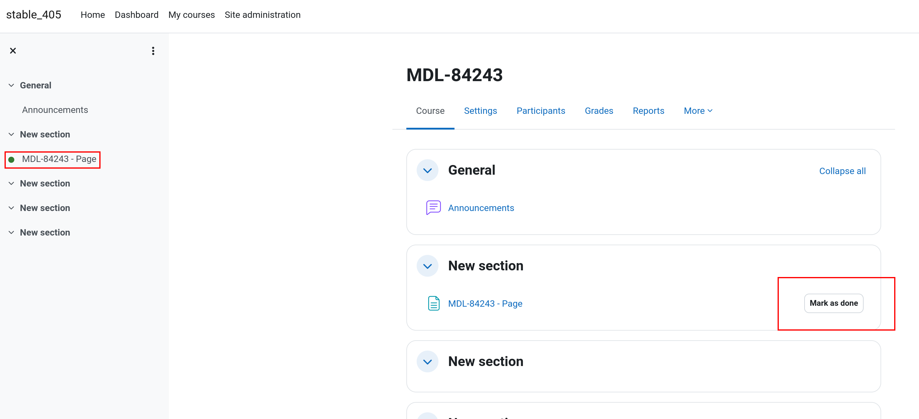
Task: Open the Reports tab
Action: tap(648, 111)
